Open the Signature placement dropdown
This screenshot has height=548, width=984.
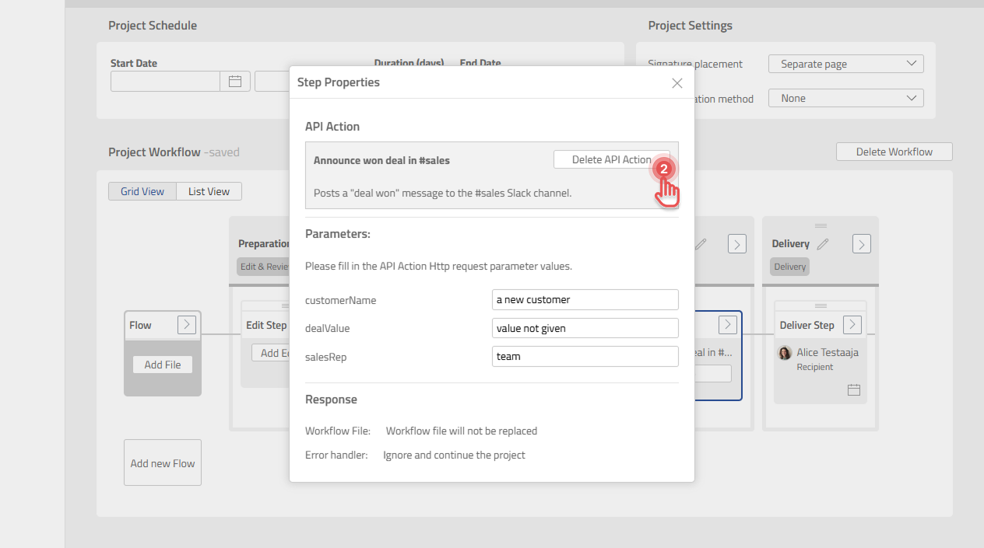(x=846, y=64)
